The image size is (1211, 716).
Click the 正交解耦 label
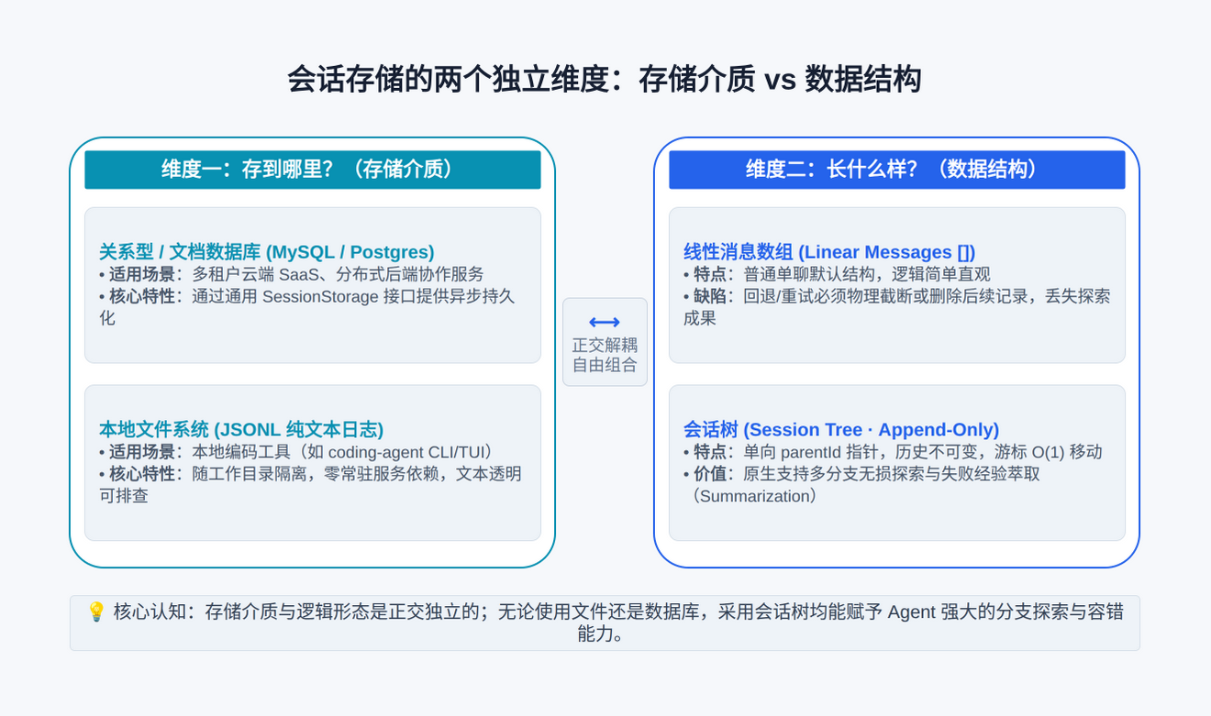click(x=605, y=345)
